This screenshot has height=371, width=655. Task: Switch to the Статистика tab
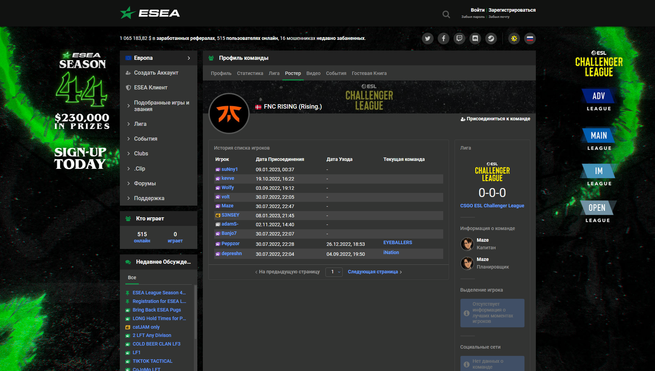click(250, 73)
